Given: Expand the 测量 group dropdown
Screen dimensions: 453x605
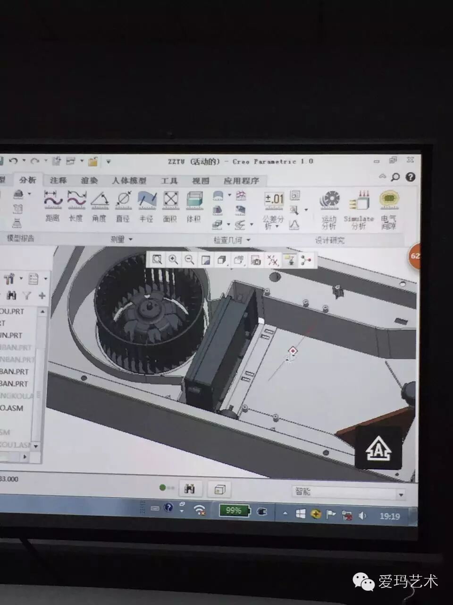Looking at the screenshot, I should coord(131,240).
